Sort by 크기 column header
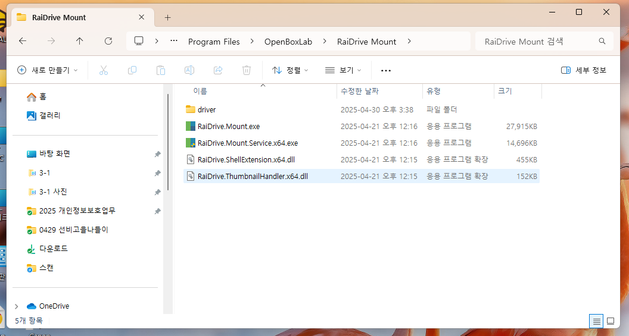Screen dimensions: 629x336 click(x=505, y=92)
